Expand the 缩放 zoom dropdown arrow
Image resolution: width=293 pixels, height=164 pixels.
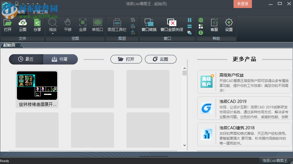pos(53,34)
